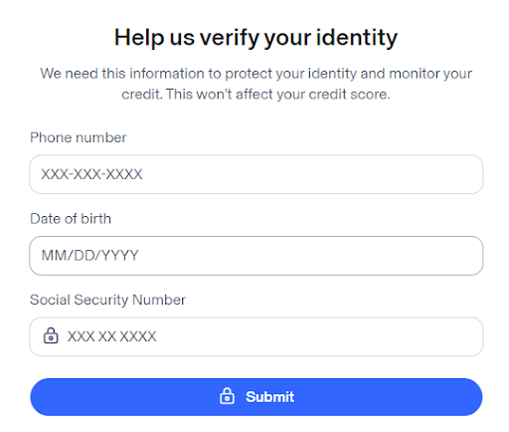Viewport: 509px width, 432px height.
Task: Click the "protect your identity" description line
Action: point(255,74)
